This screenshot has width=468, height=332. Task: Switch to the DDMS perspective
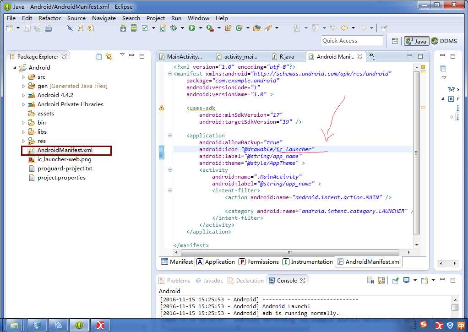(x=444, y=41)
